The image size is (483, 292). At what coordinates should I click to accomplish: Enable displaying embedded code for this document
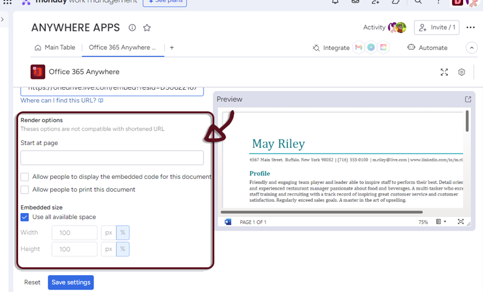(x=25, y=177)
